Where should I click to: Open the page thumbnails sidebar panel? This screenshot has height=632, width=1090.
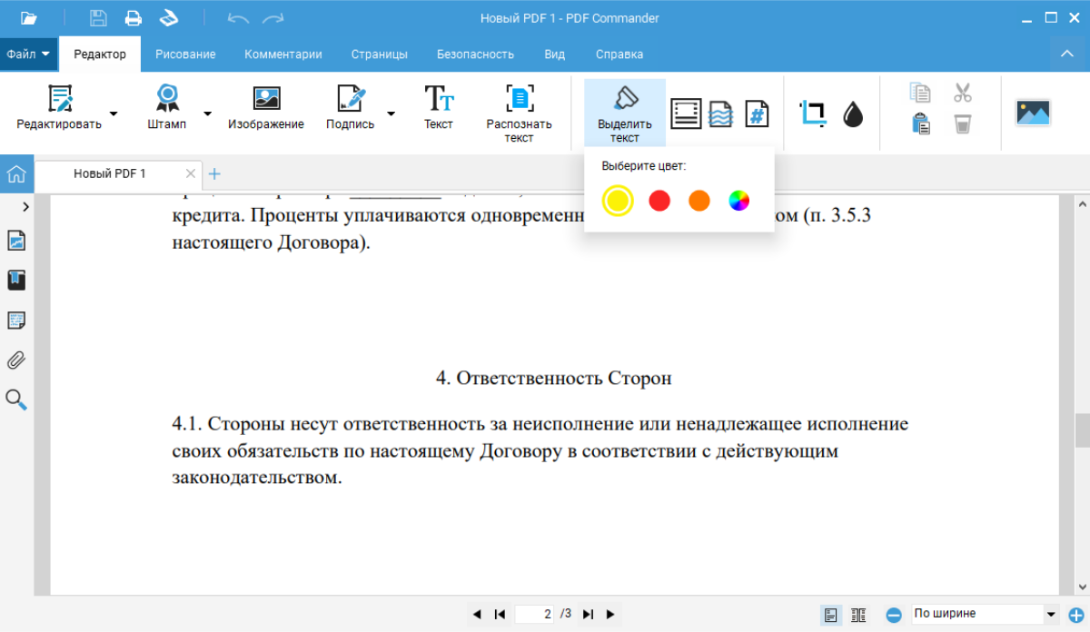pos(16,241)
